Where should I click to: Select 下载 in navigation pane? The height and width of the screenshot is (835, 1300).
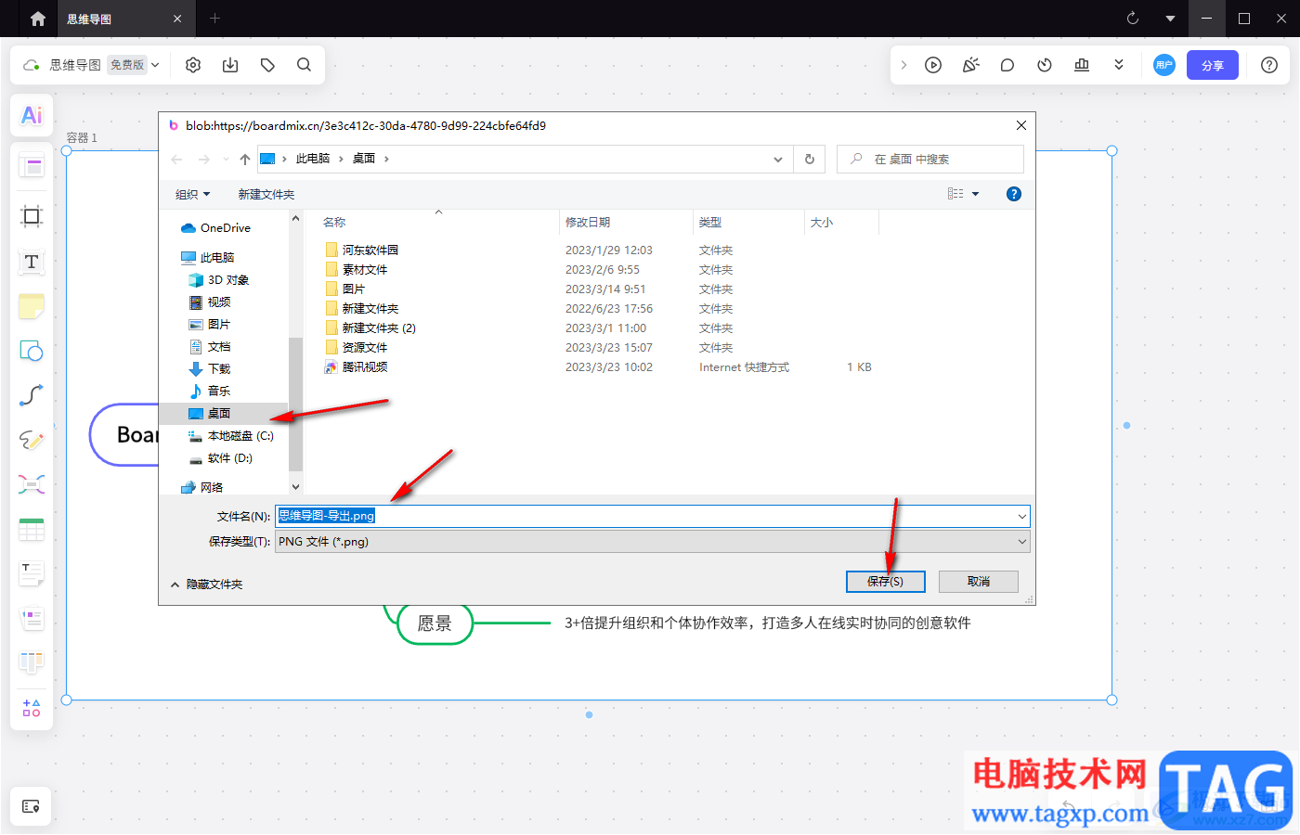click(210, 369)
